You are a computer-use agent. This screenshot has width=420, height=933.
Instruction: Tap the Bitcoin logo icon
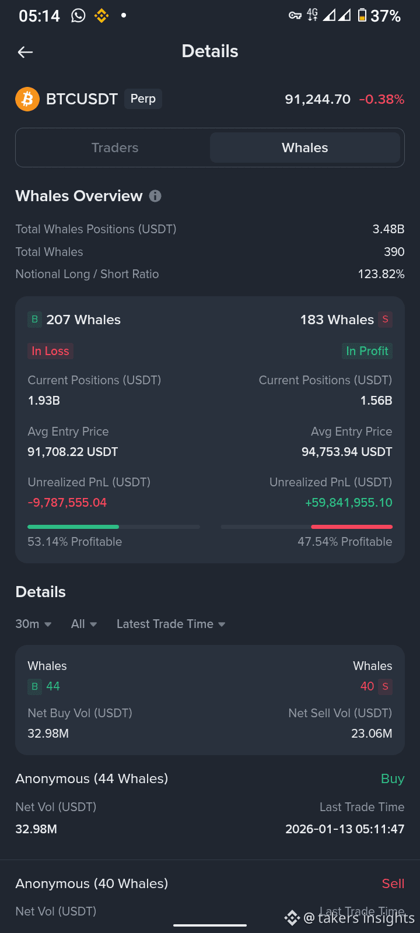pyautogui.click(x=27, y=99)
